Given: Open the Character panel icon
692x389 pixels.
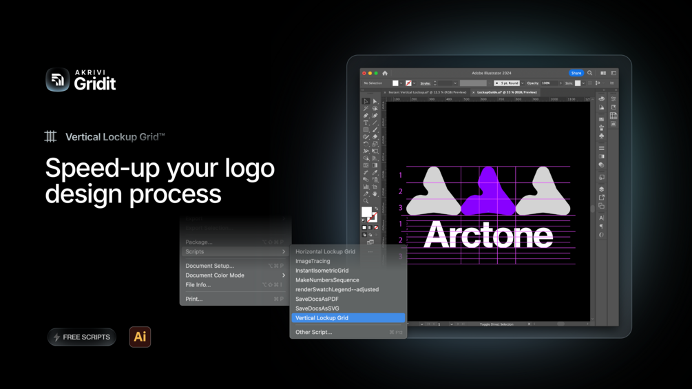Looking at the screenshot, I should click(602, 218).
